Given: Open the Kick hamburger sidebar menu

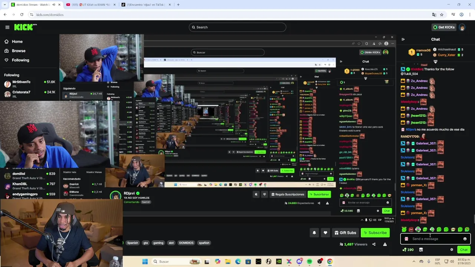Looking at the screenshot, I should tap(7, 27).
